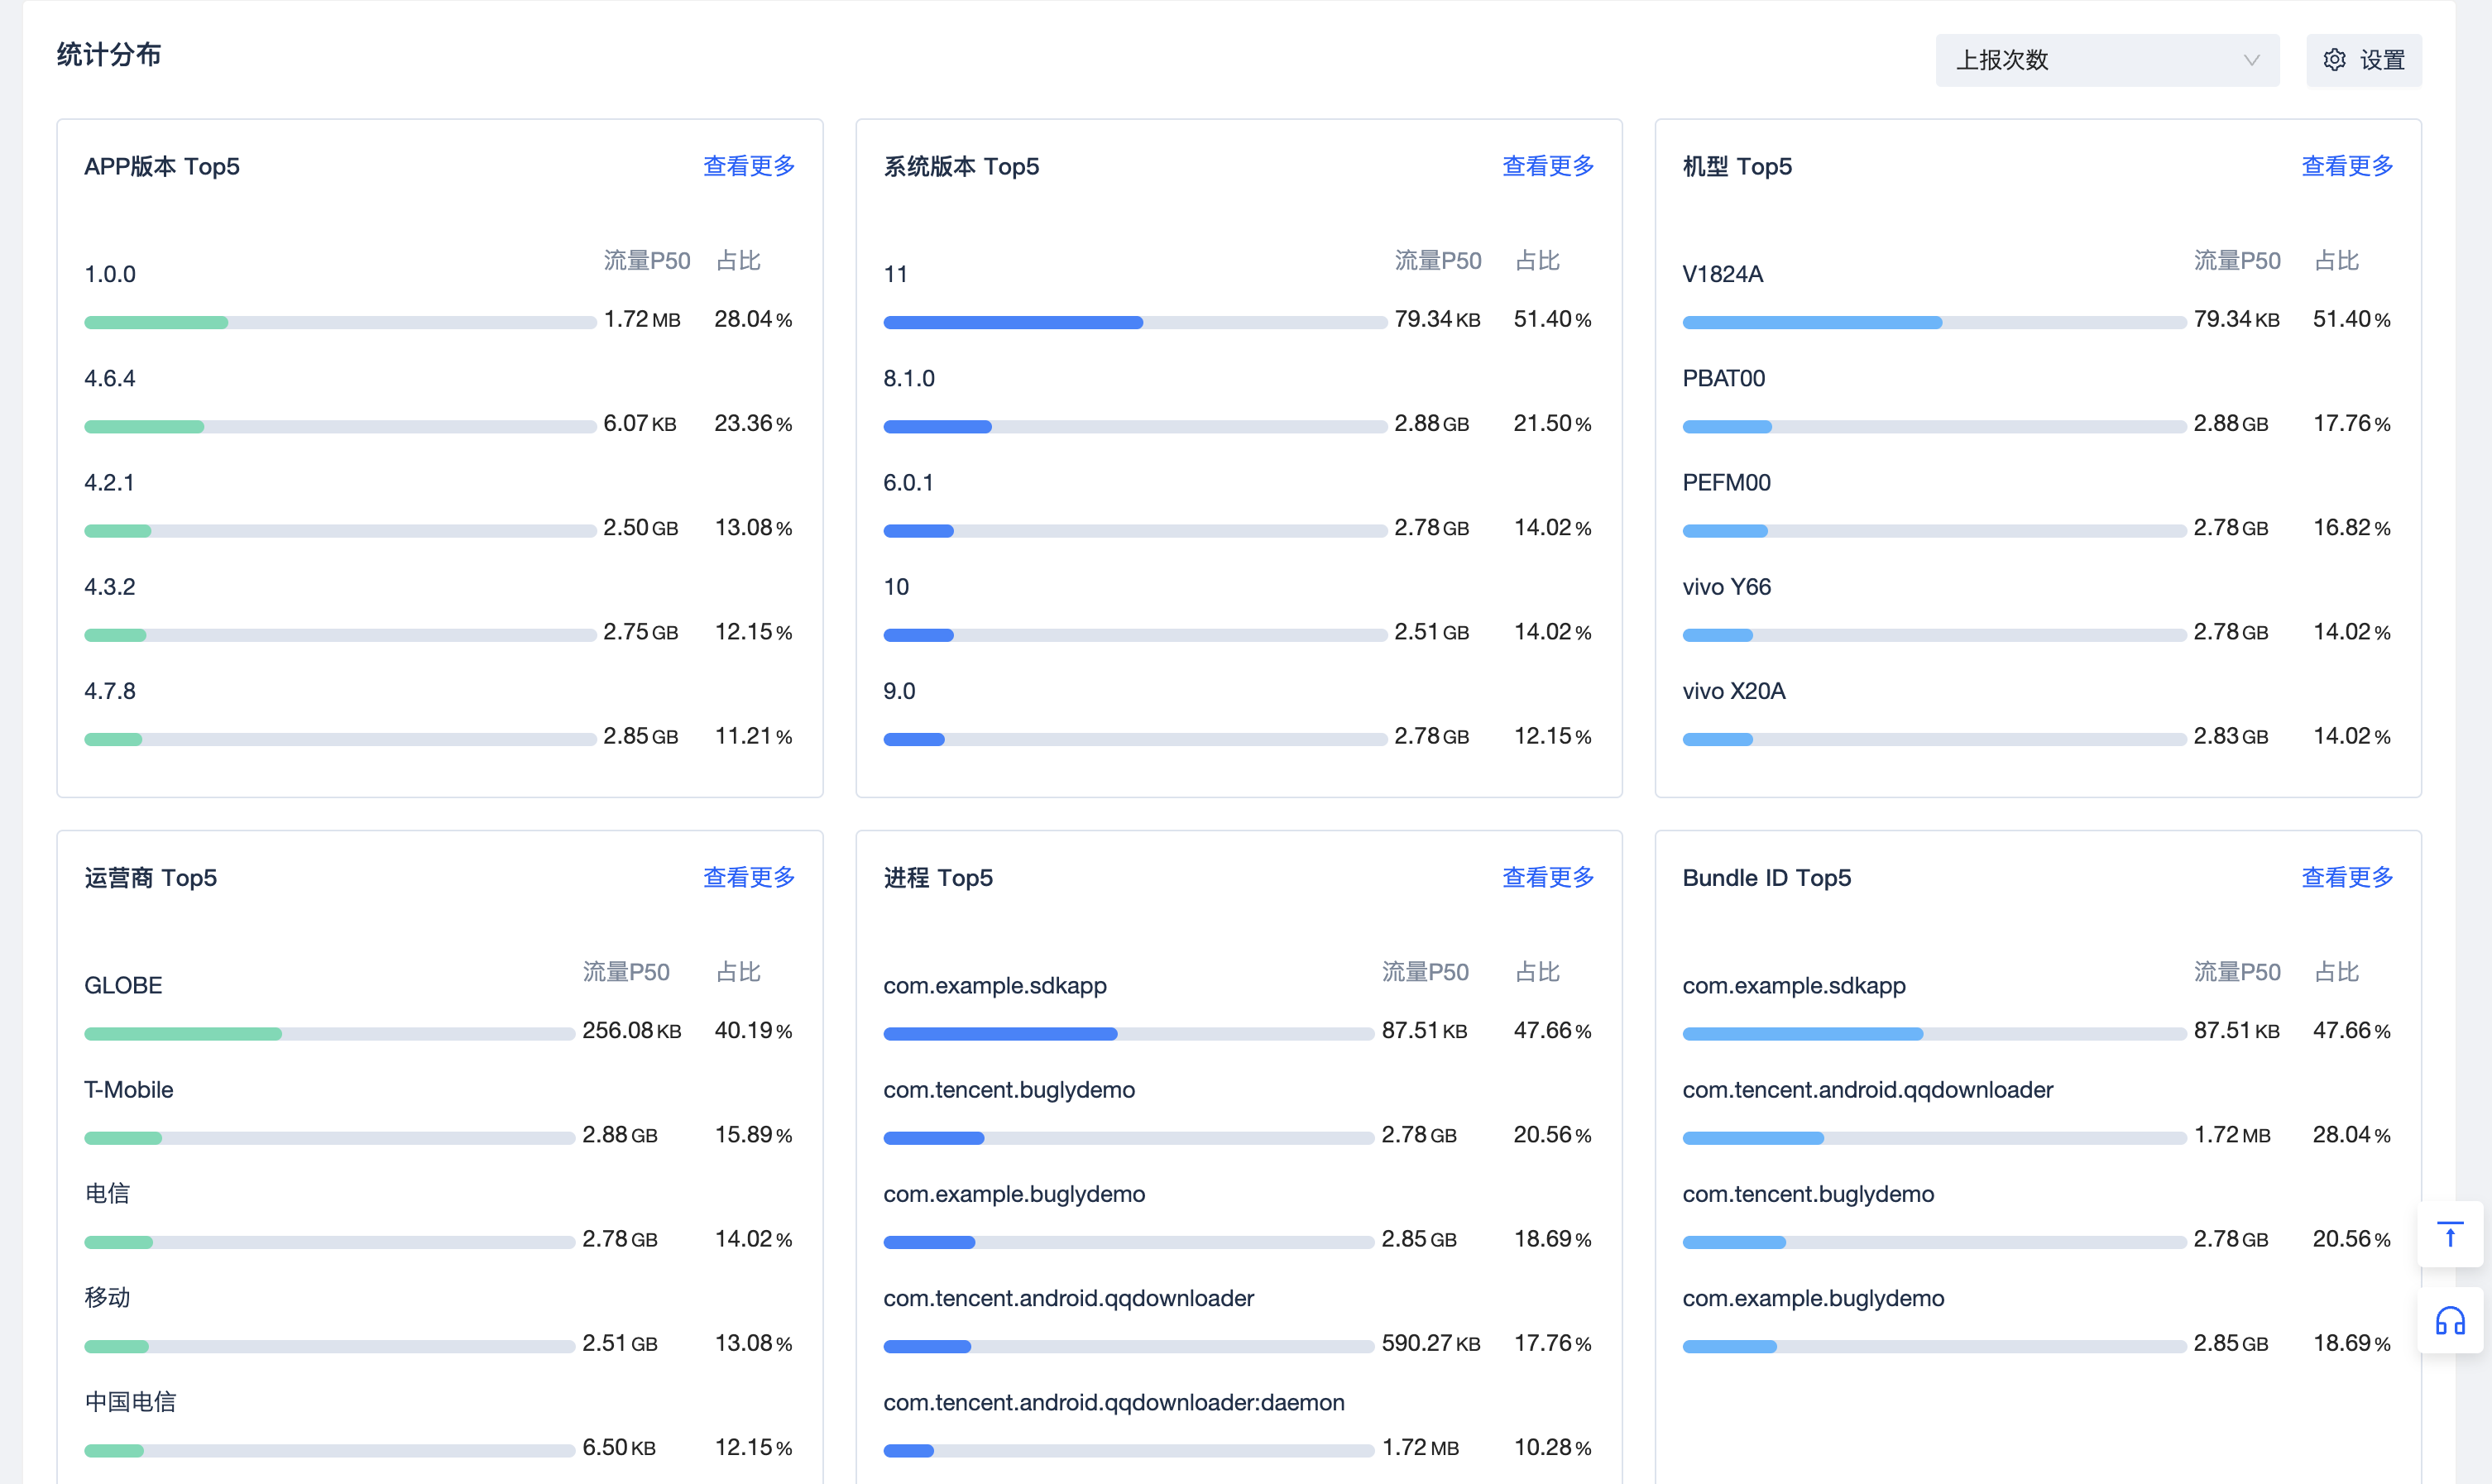Select the GLOBE carrier row
The height and width of the screenshot is (1484, 2492).
click(123, 985)
